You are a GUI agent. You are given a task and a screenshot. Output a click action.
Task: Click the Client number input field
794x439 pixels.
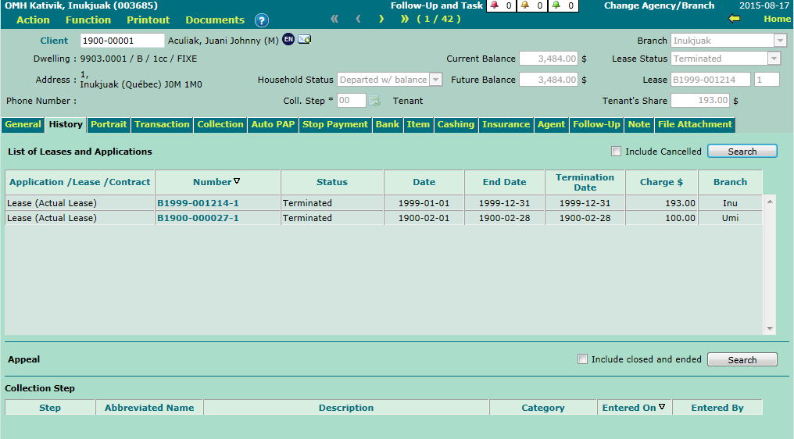pos(122,41)
